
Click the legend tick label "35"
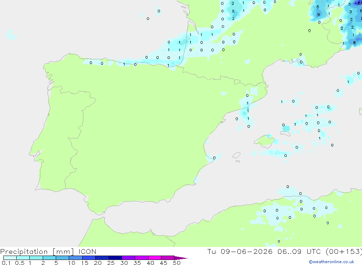click(x=137, y=263)
